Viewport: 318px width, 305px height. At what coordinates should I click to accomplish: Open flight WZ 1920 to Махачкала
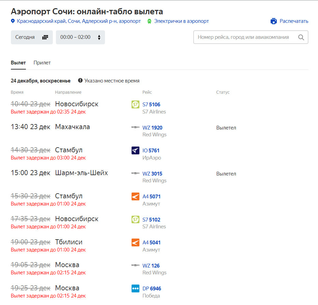(152, 128)
